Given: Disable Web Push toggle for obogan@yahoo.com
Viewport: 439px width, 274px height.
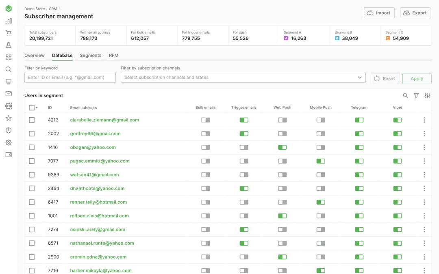Looking at the screenshot, I should coord(282,147).
